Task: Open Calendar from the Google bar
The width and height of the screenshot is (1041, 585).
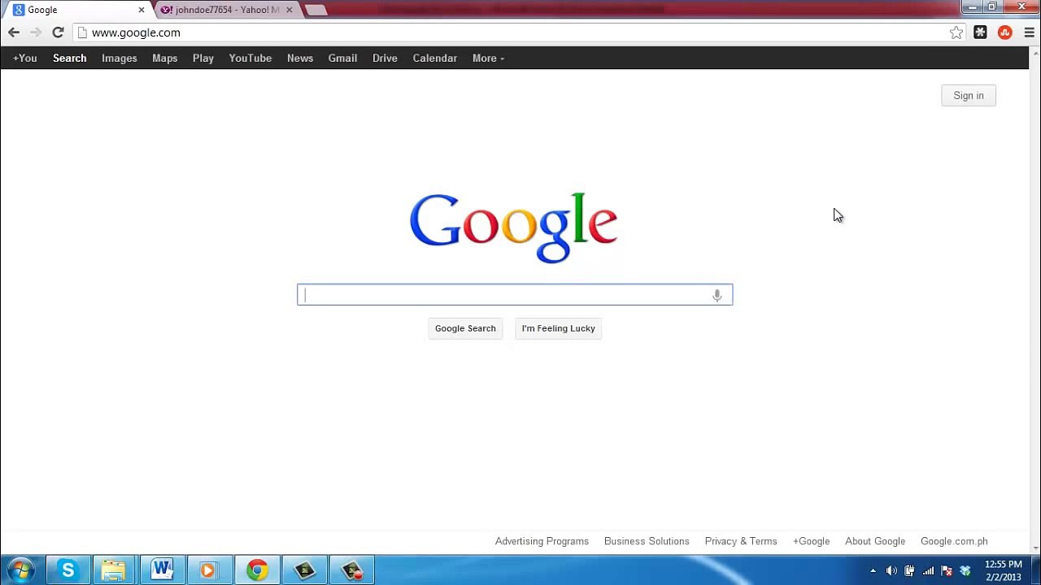Action: point(434,58)
